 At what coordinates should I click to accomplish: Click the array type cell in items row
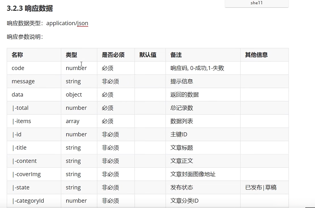(79, 121)
